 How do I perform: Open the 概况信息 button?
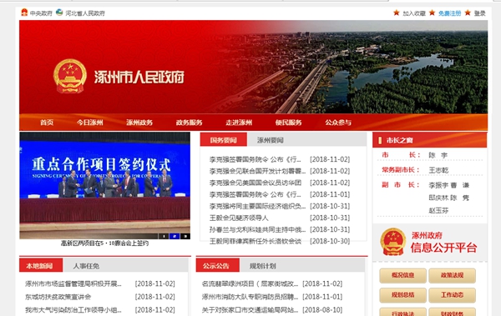(x=403, y=275)
